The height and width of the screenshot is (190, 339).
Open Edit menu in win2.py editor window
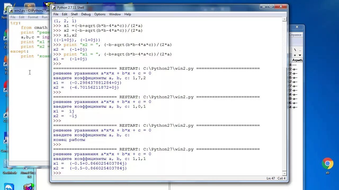click(x=22, y=17)
